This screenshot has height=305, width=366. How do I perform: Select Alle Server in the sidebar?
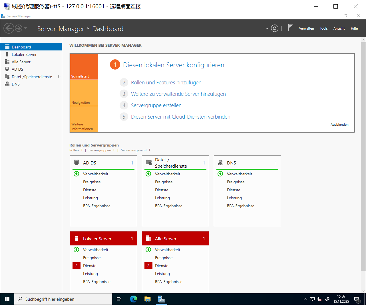coord(31,62)
